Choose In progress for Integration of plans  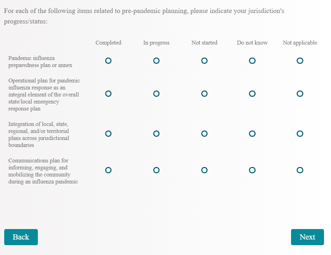[156, 134]
